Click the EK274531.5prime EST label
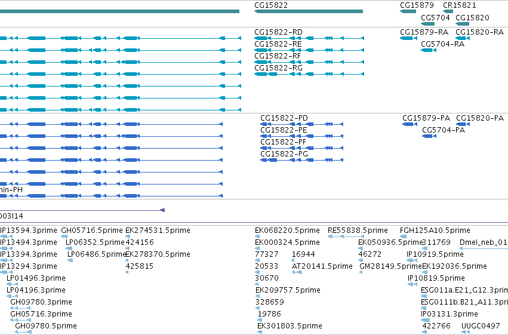The image size is (508, 335). coord(158,230)
